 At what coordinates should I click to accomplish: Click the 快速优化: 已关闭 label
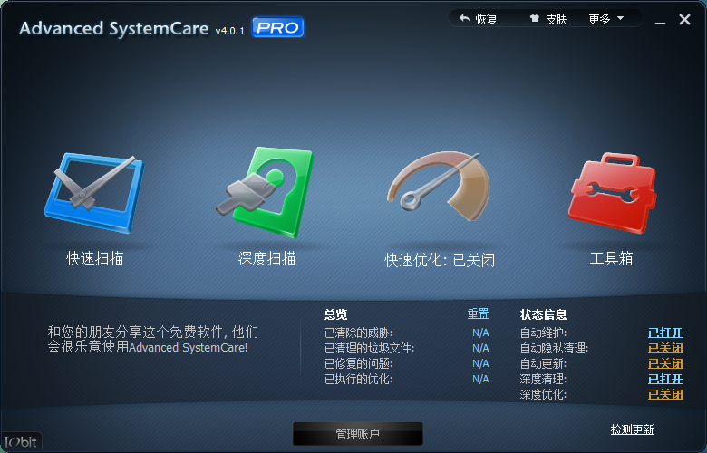pyautogui.click(x=440, y=259)
